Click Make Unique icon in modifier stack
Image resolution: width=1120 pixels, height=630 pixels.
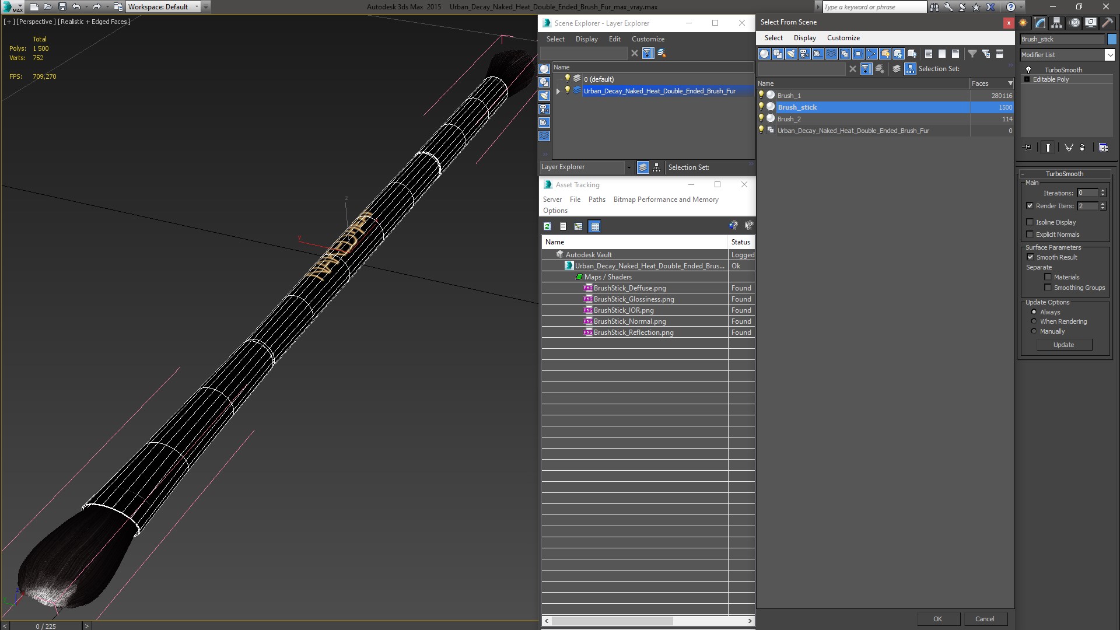(1069, 148)
